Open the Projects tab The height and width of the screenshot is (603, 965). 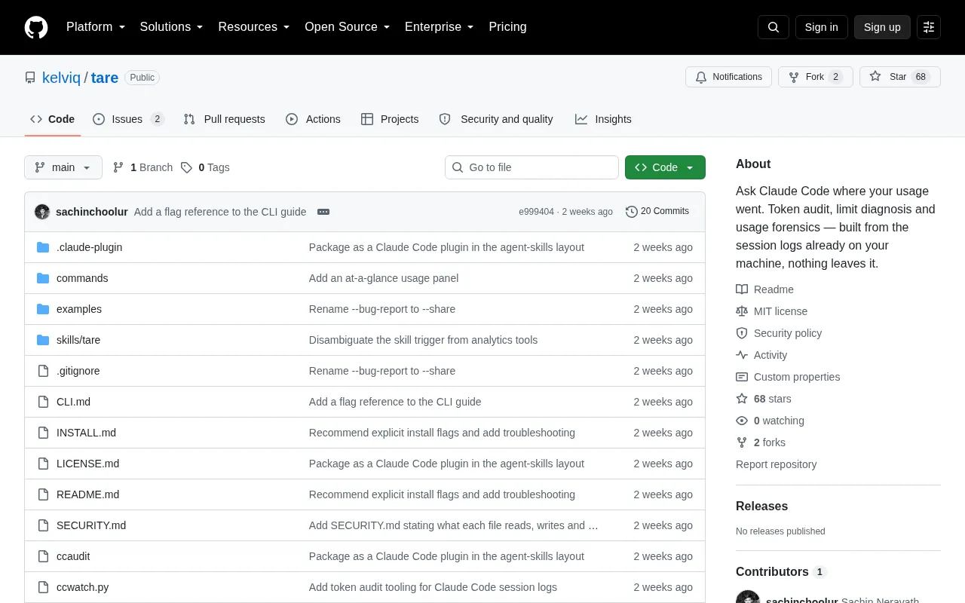pos(390,119)
